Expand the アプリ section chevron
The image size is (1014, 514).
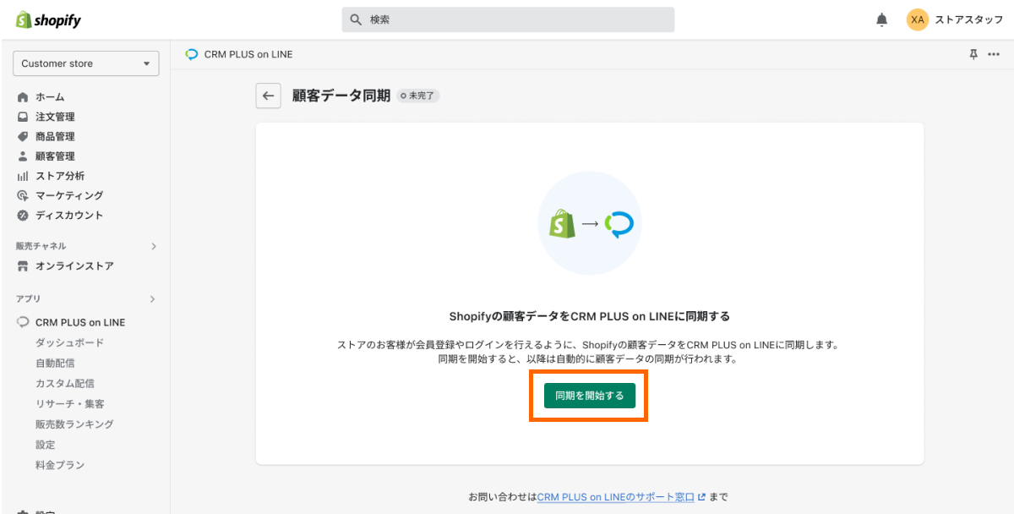(153, 299)
